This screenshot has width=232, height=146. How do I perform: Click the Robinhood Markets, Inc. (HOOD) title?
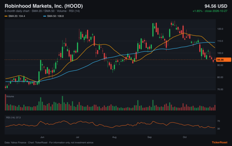[x=43, y=6]
